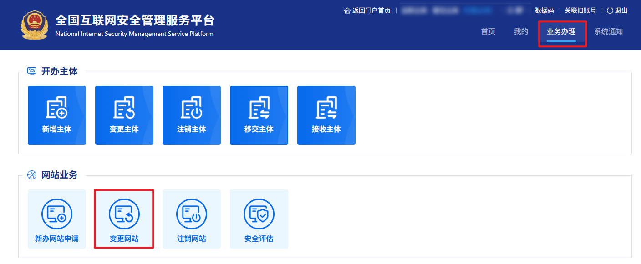Click the 开办主体 section heading

point(60,71)
